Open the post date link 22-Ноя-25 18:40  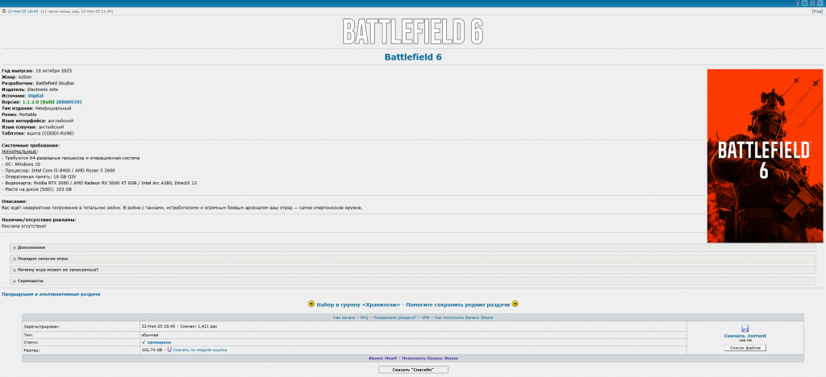click(x=23, y=10)
